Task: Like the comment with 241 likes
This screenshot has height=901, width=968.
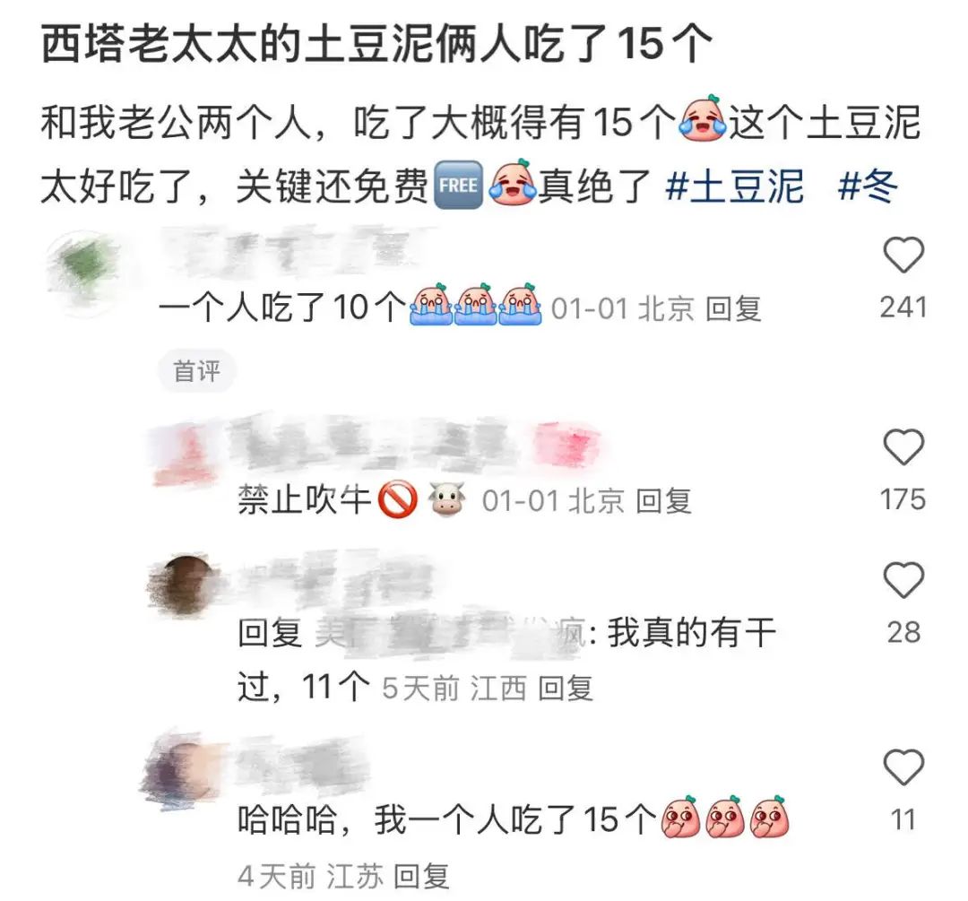Action: (x=903, y=255)
